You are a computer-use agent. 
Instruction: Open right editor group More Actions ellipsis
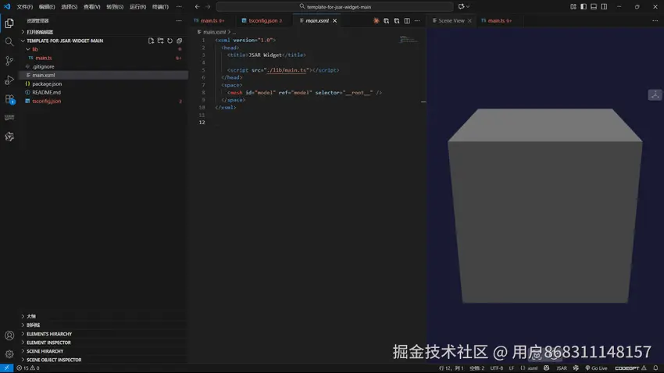click(x=655, y=21)
